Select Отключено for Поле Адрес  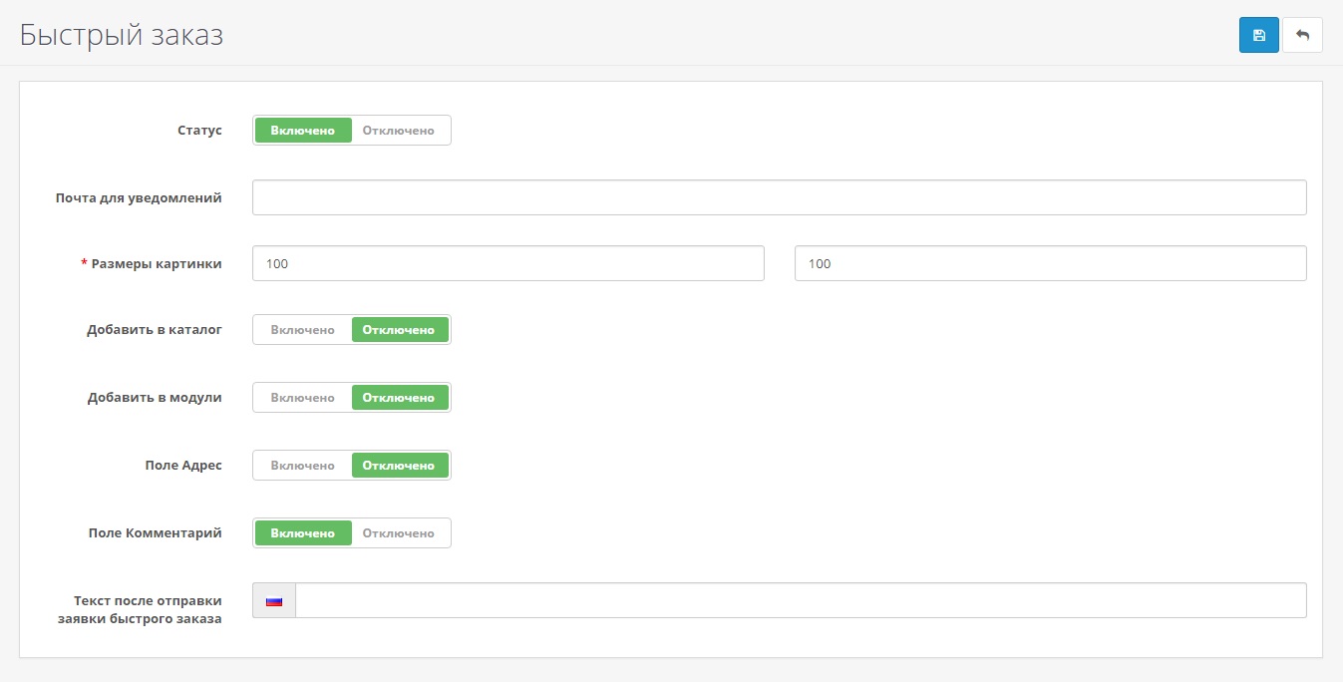click(399, 466)
